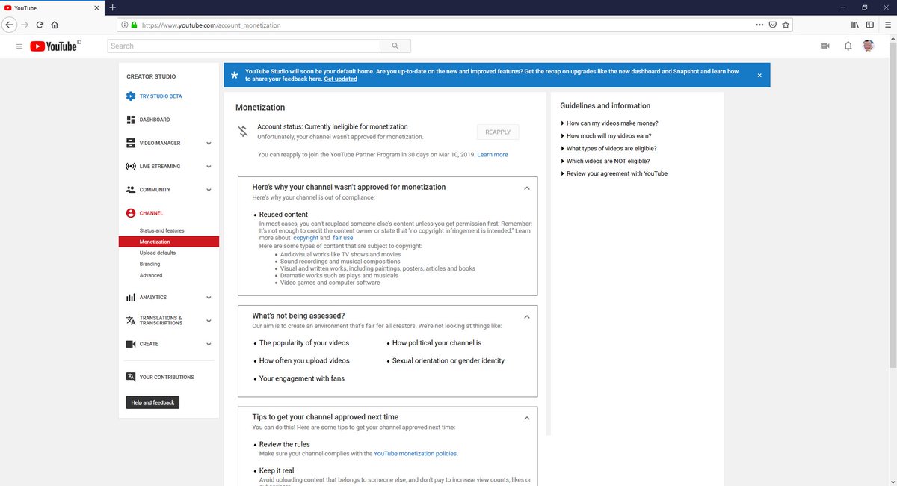Expand 'How can my videos make money?'

609,123
